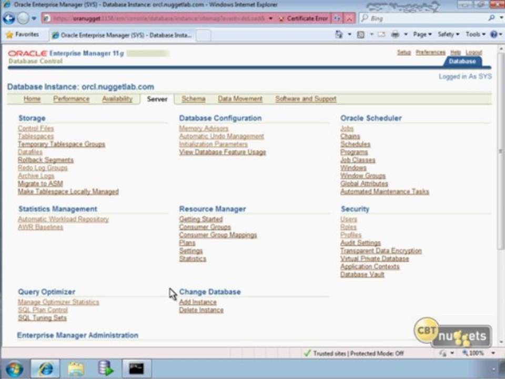Open the Redo Log Groups link
Image resolution: width=505 pixels, height=379 pixels.
coord(43,168)
